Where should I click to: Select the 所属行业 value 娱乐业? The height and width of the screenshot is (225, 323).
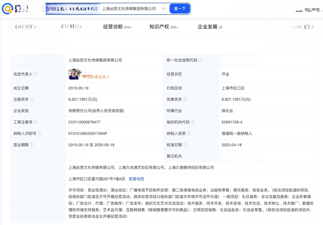227,111
